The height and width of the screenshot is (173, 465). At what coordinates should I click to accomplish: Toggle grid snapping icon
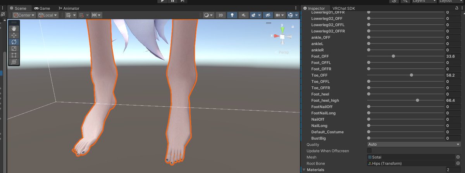coord(81,15)
